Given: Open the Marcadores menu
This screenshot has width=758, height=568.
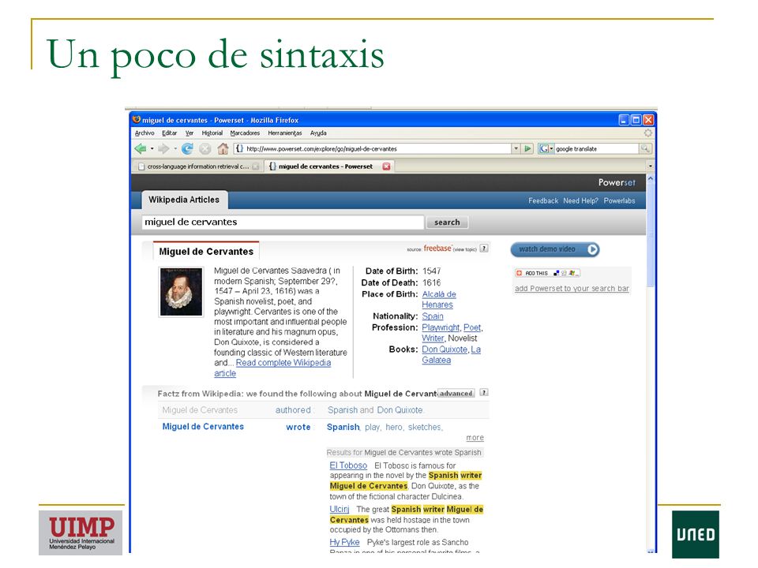Looking at the screenshot, I should pyautogui.click(x=245, y=133).
